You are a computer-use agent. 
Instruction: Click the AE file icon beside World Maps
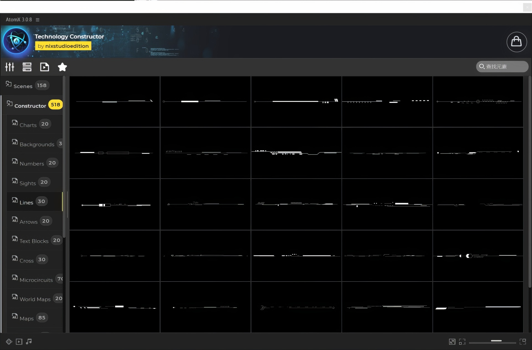coord(15,297)
